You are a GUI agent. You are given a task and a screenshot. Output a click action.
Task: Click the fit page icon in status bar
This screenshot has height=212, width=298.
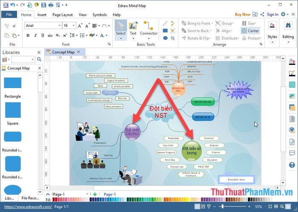click(x=270, y=206)
